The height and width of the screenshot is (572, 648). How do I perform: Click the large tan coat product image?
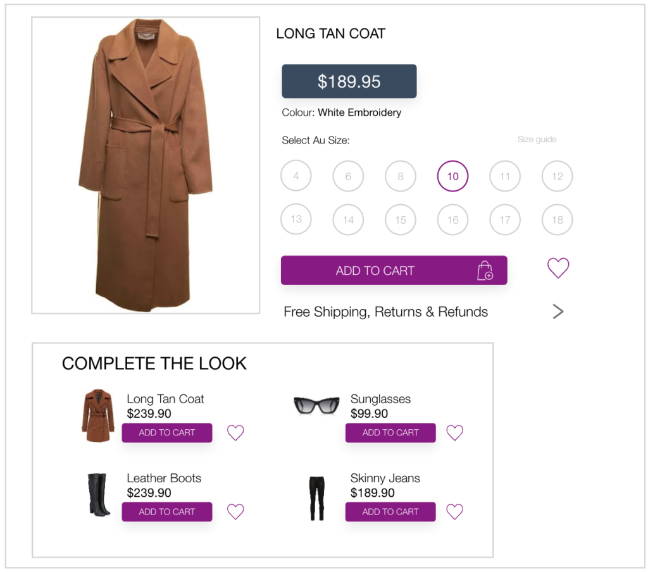click(146, 164)
